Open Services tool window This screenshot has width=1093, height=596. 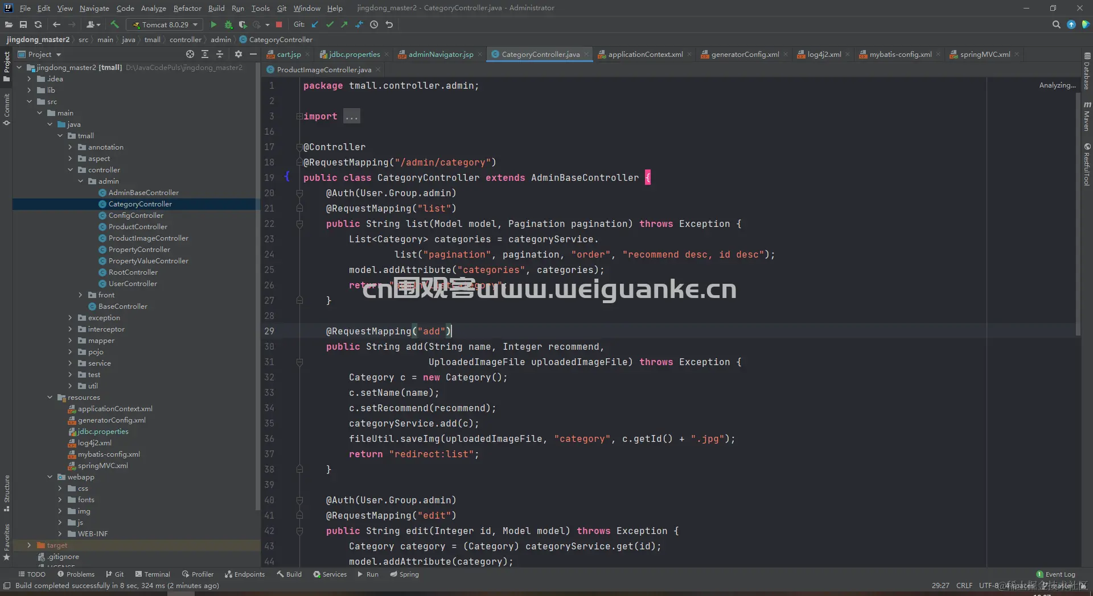click(x=330, y=574)
